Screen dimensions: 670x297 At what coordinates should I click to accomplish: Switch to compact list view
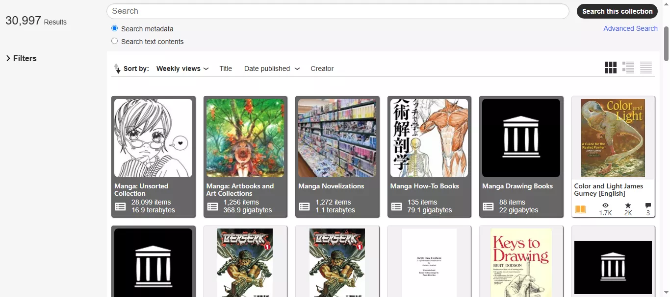(645, 68)
